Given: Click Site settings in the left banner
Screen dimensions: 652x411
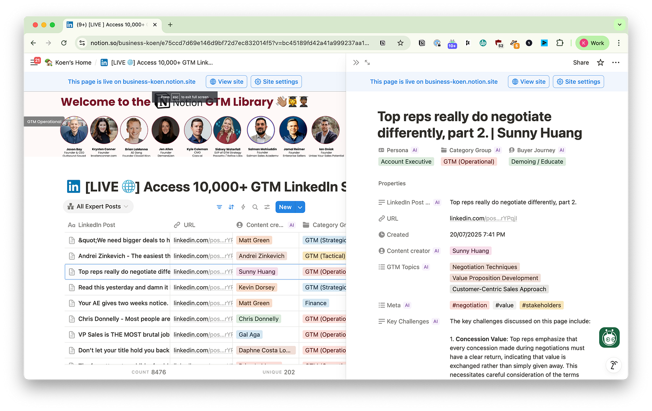Looking at the screenshot, I should [x=276, y=81].
